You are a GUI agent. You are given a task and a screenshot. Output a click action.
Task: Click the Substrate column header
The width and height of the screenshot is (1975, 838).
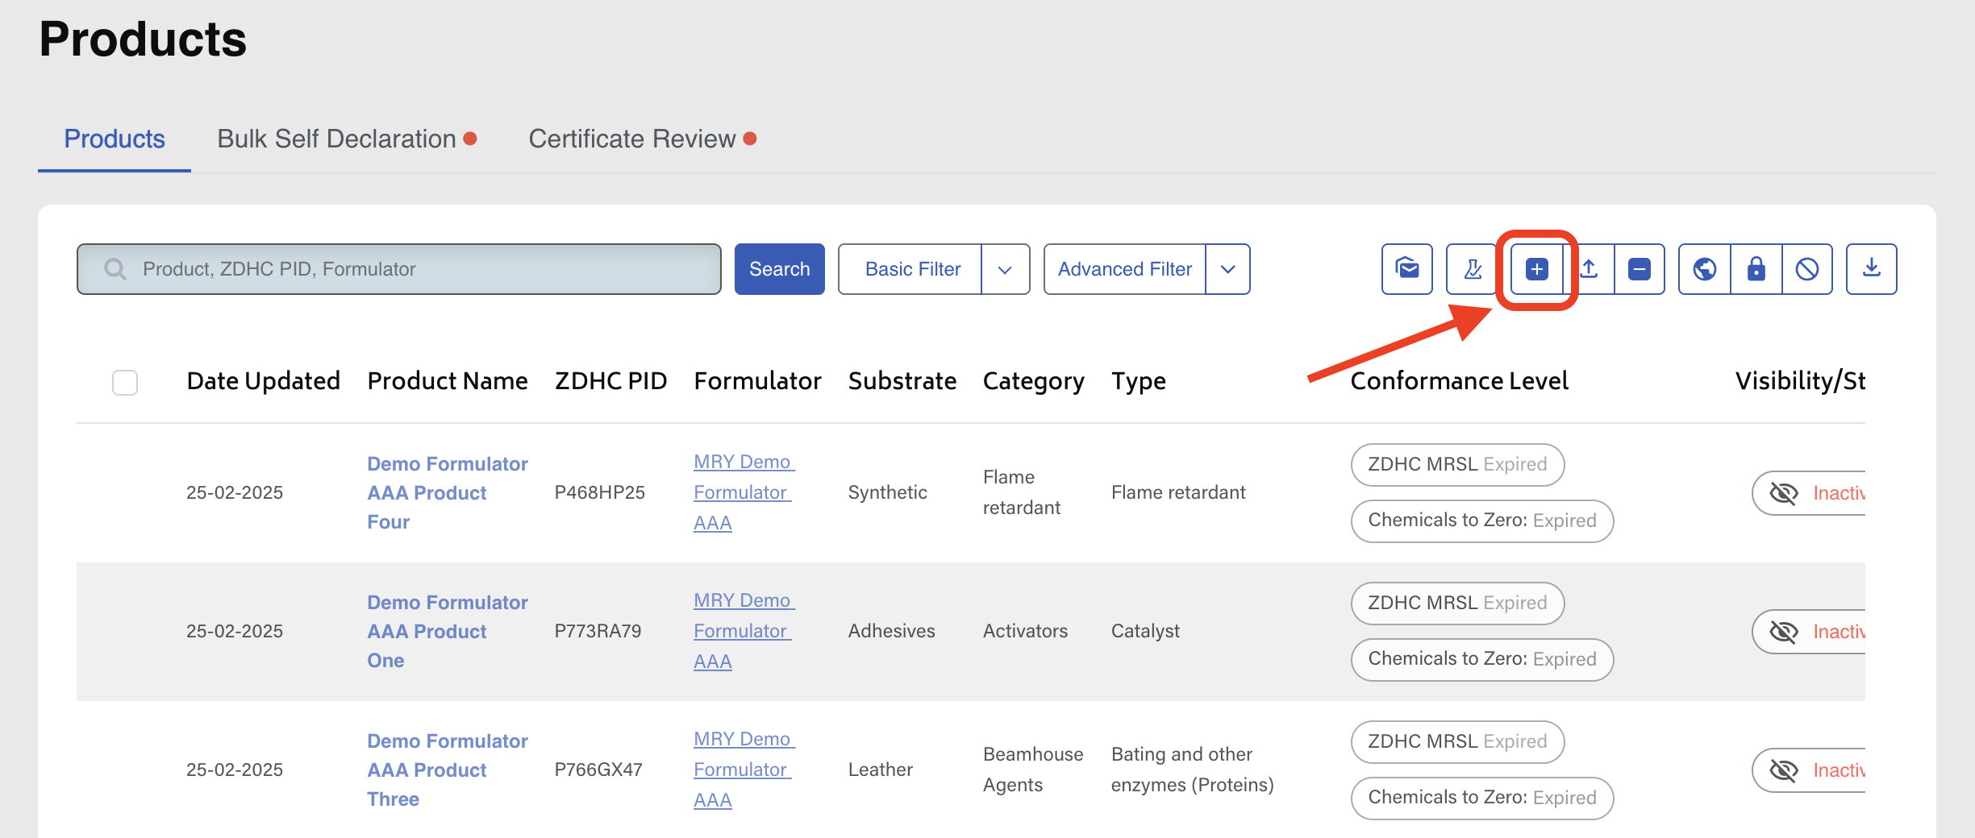pyautogui.click(x=902, y=381)
